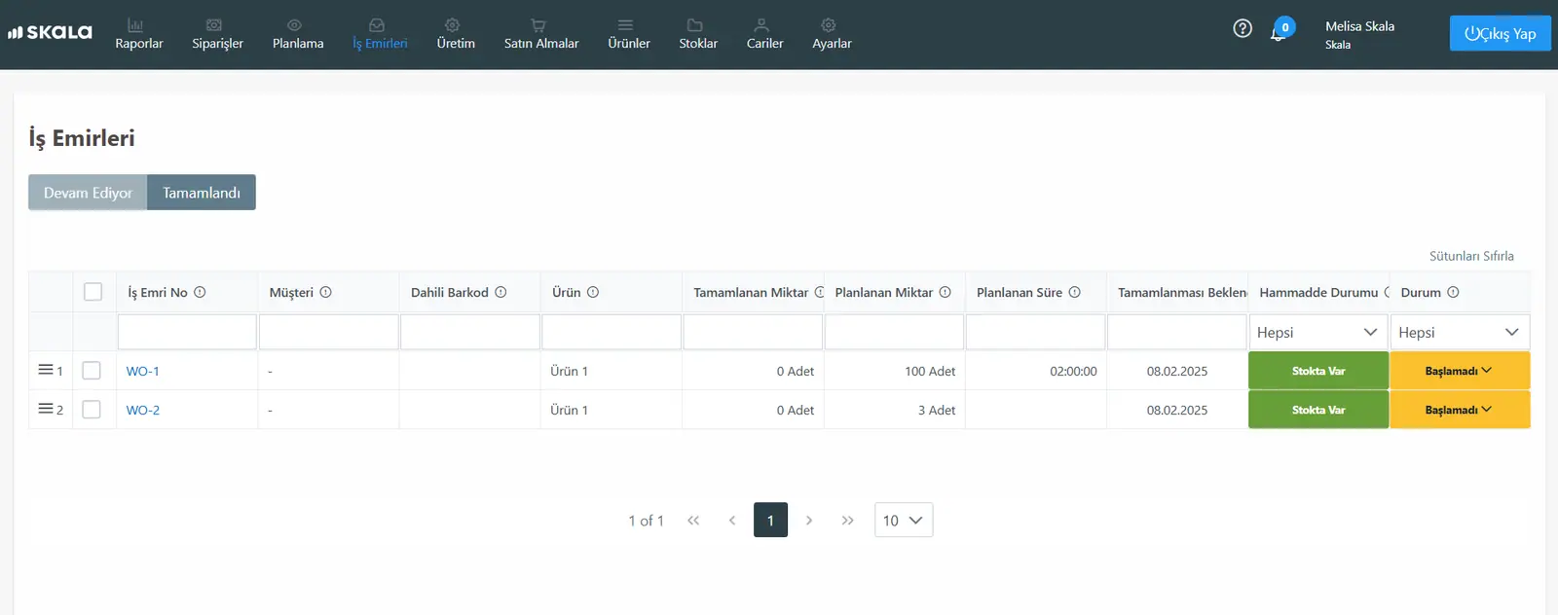Click the drag handle icon of row 1
The width and height of the screenshot is (1558, 615).
[x=45, y=370]
